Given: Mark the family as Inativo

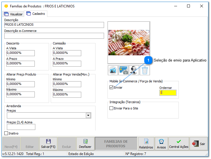Looking at the screenshot, I should pyautogui.click(x=6, y=133).
